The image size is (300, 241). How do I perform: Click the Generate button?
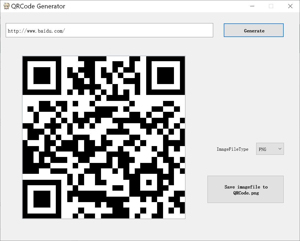coord(254,30)
